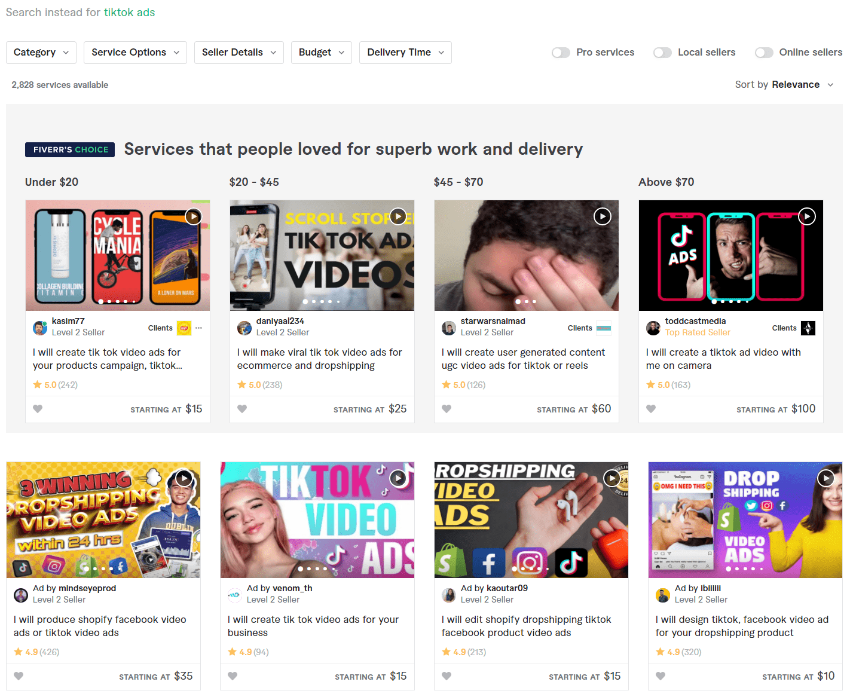Favorite the starwarsnaimad $60 gig heart

click(x=447, y=409)
